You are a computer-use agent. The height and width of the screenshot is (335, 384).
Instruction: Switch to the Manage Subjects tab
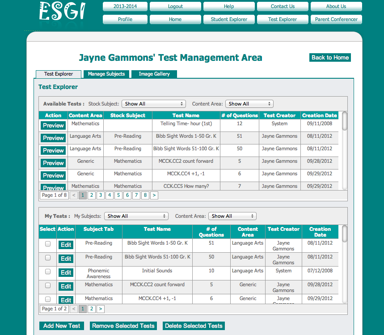106,74
